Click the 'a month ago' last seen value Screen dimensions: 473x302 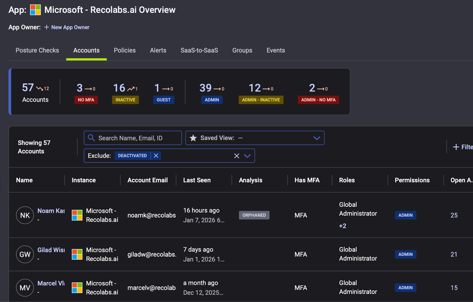pyautogui.click(x=200, y=283)
